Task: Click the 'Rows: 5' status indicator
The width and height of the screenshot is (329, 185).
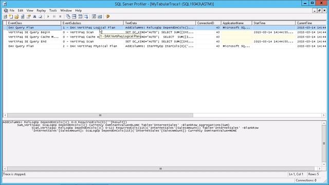Action: click(314, 174)
